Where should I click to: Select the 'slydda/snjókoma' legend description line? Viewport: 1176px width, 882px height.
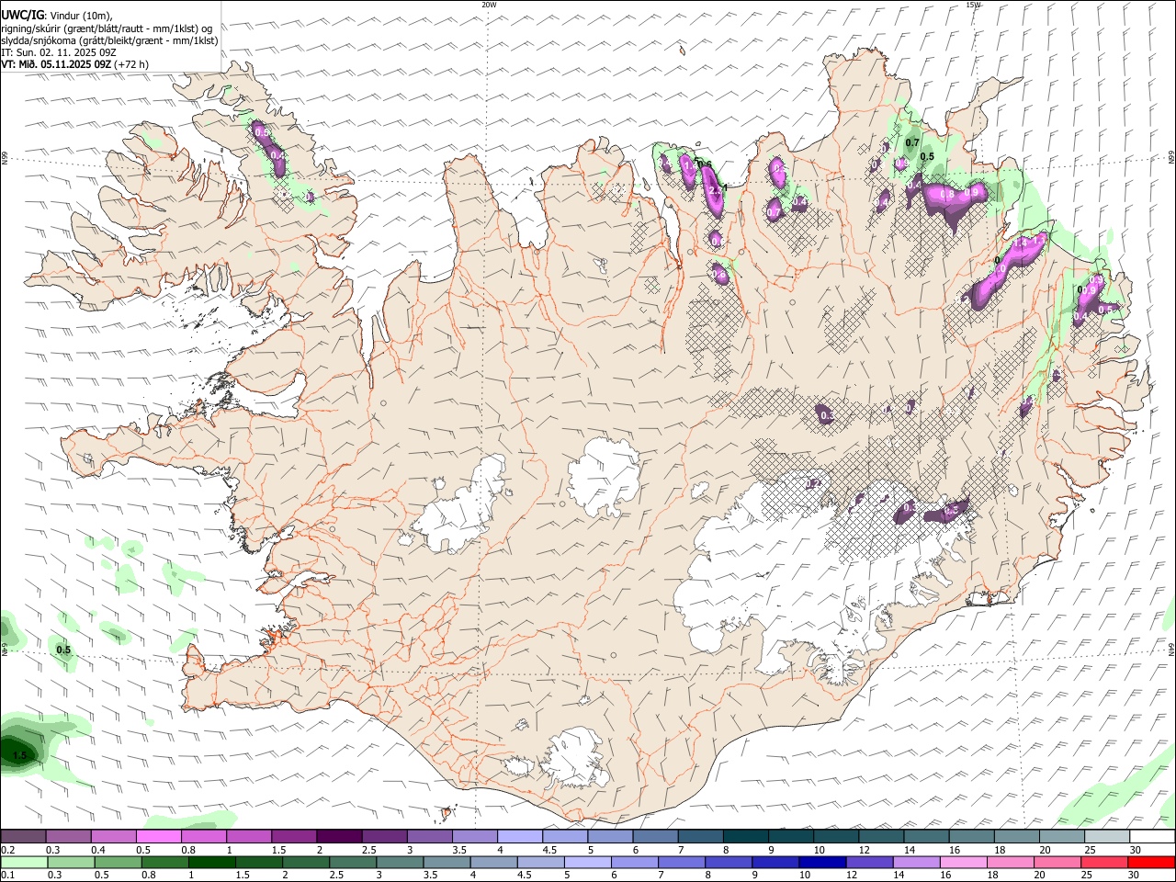(109, 40)
